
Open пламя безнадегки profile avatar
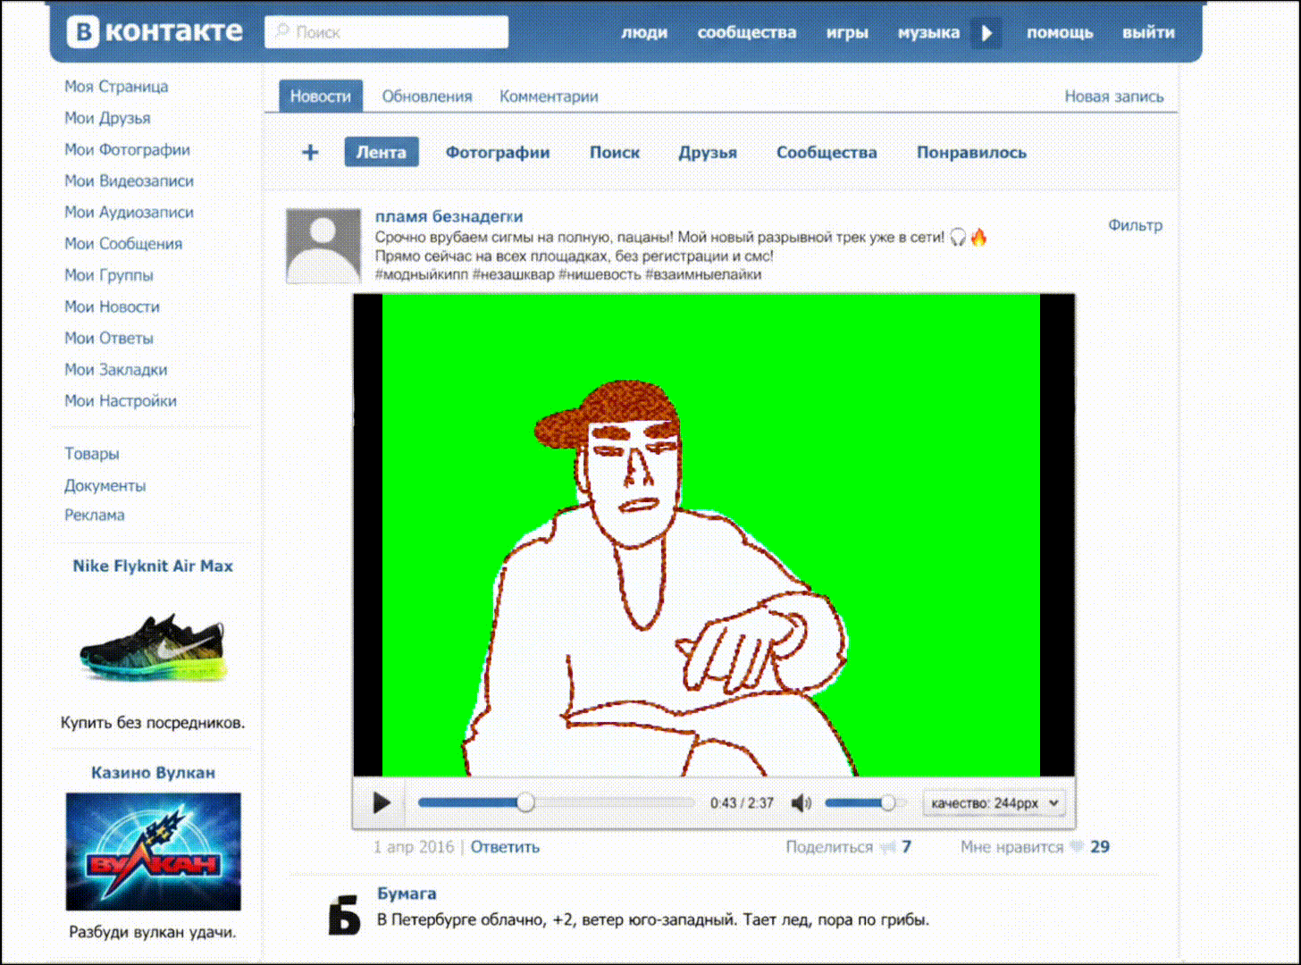(x=323, y=246)
